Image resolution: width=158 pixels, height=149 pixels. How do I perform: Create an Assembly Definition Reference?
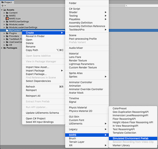(87, 26)
